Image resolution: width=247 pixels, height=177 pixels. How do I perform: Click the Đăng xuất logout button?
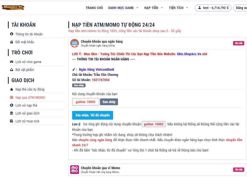click(240, 8)
